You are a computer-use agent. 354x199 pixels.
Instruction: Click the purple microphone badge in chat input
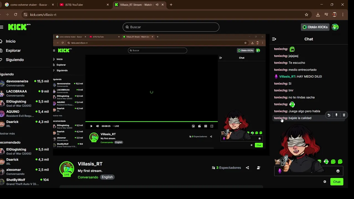[x=280, y=171]
